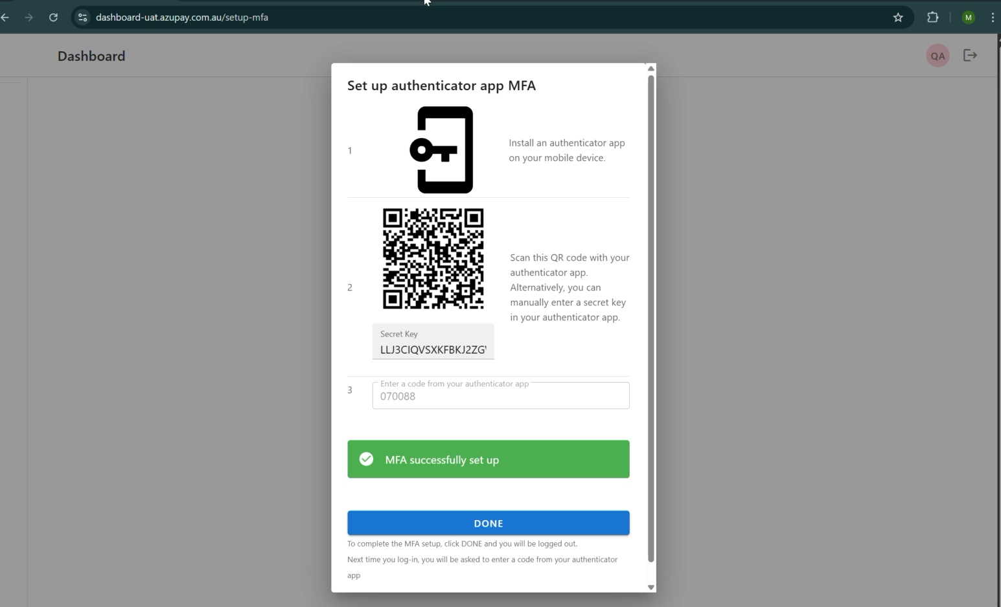Click the authenticator code input field
This screenshot has height=607, width=1001.
pyautogui.click(x=501, y=396)
